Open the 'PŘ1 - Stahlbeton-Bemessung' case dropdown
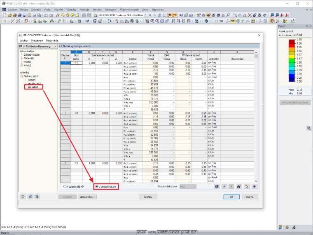Viewport: 313px width, 235px height. [x=55, y=46]
